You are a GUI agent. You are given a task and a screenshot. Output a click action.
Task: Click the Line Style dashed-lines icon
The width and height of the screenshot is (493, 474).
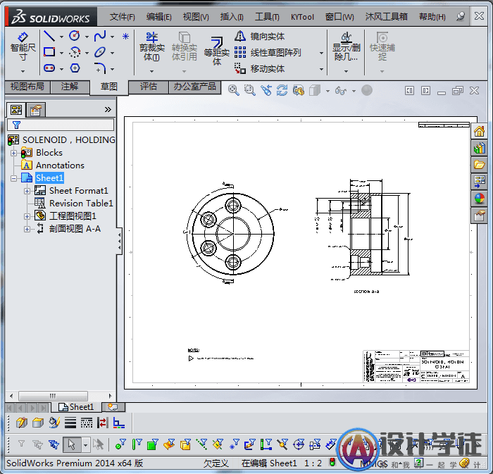(86, 423)
